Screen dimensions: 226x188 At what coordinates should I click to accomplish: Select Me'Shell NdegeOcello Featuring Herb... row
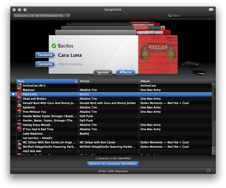tap(111, 147)
